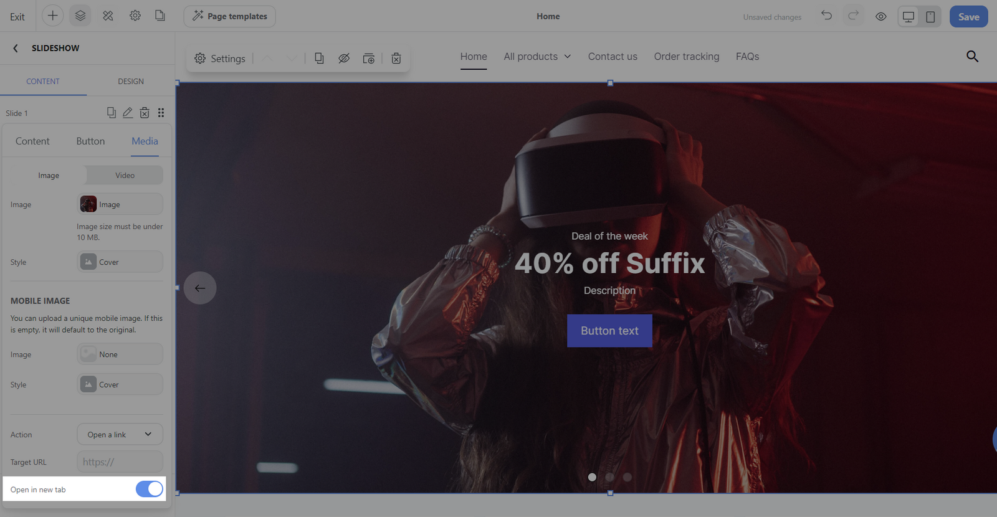Screen dimensions: 997x517
Task: Move section down arrow
Action: [x=292, y=58]
